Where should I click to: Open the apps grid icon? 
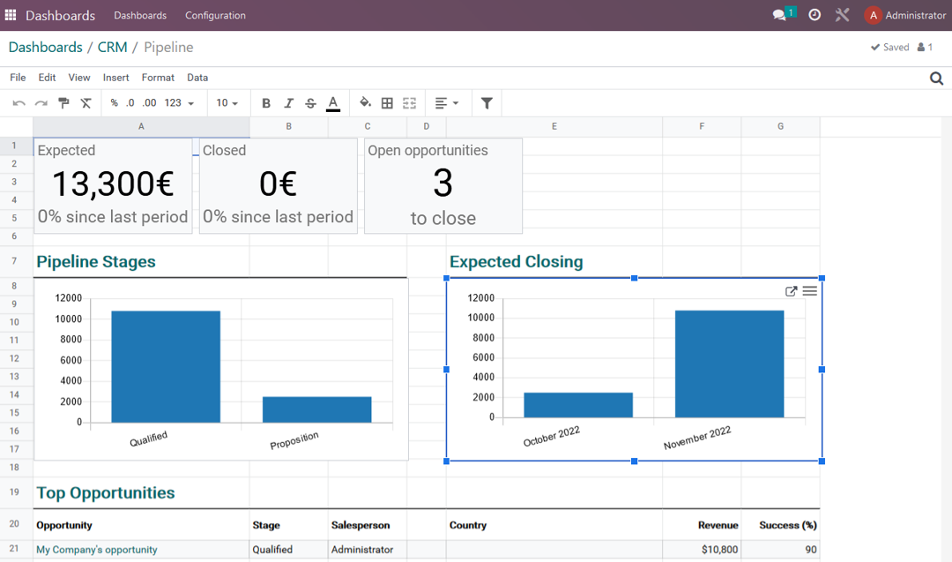[x=12, y=15]
